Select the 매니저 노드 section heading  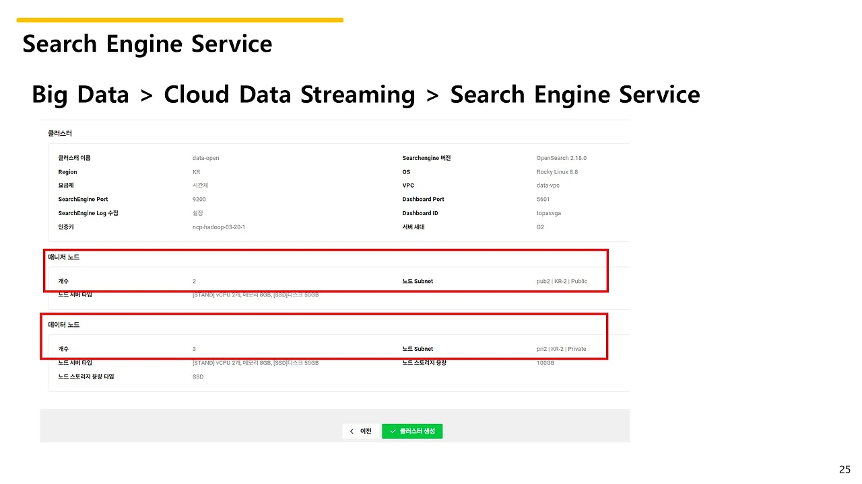[64, 257]
